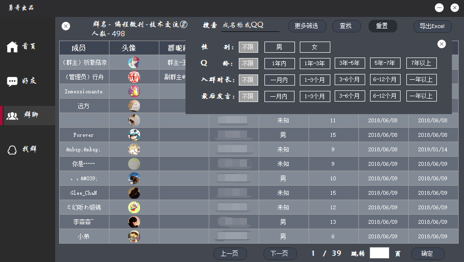Focus the 跳转 page number field
The width and height of the screenshot is (464, 262).
point(379,253)
